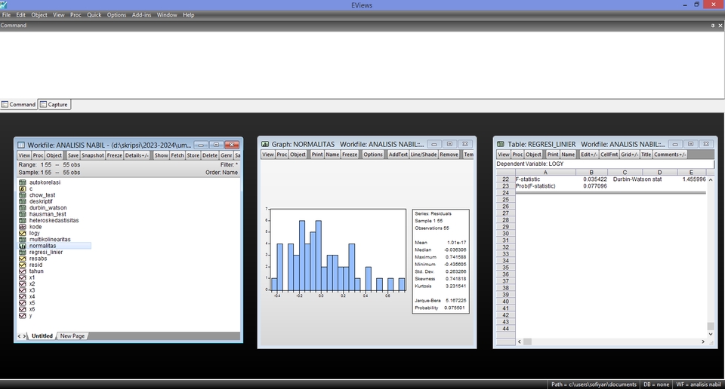This screenshot has height=389, width=725.
Task: Click Edit+/- in the table window toolbar
Action: click(588, 155)
